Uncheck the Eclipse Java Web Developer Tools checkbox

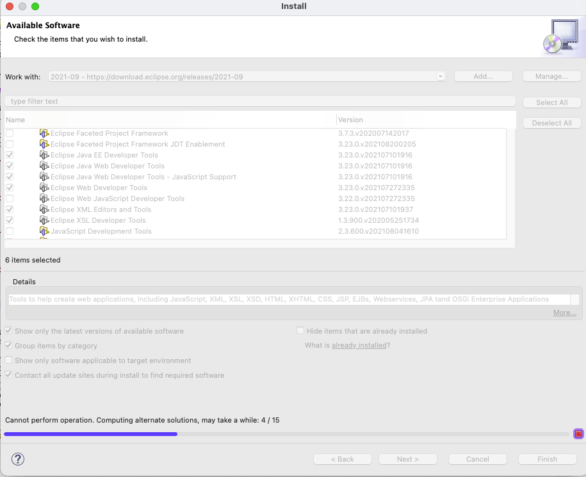(10, 166)
